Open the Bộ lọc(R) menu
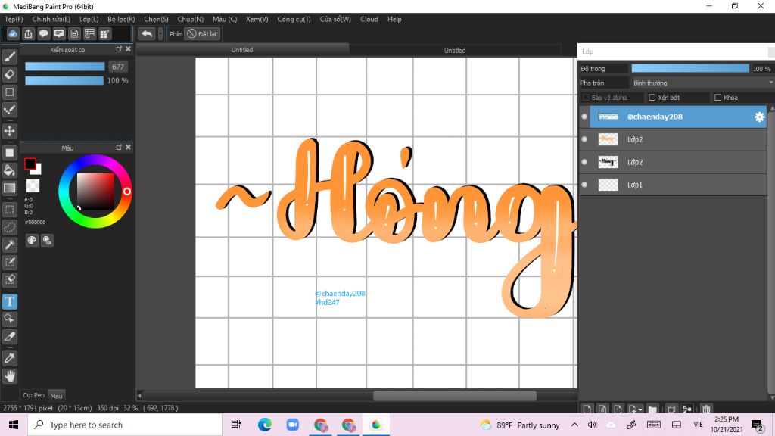This screenshot has width=775, height=436. pyautogui.click(x=121, y=19)
